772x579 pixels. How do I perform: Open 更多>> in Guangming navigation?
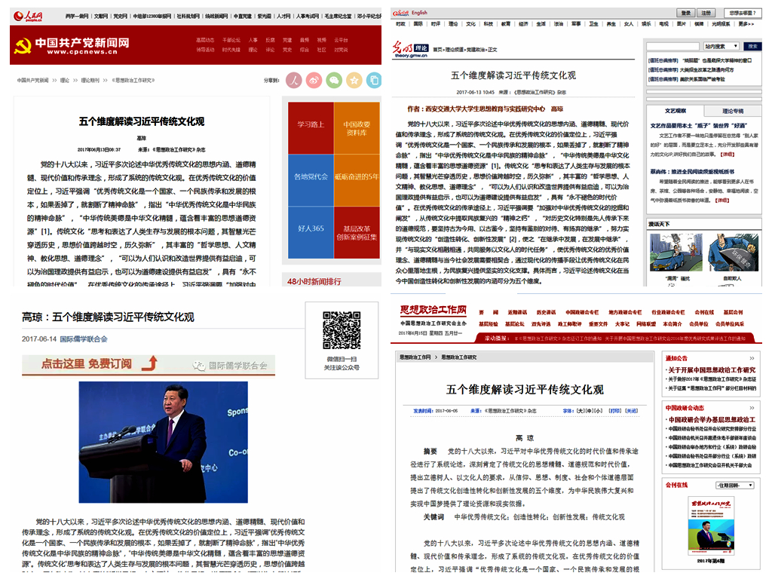tap(746, 23)
